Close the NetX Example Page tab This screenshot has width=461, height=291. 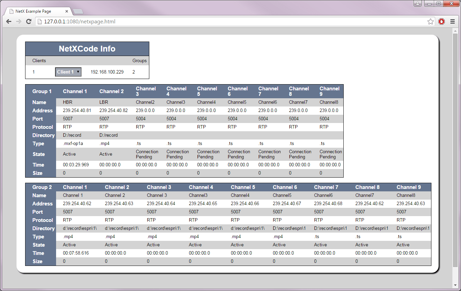(67, 11)
